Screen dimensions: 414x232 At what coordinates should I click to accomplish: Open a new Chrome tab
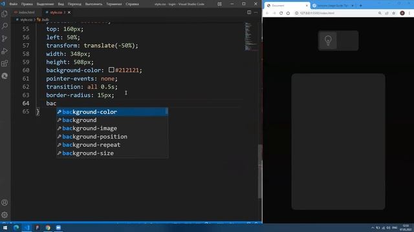tap(361, 6)
